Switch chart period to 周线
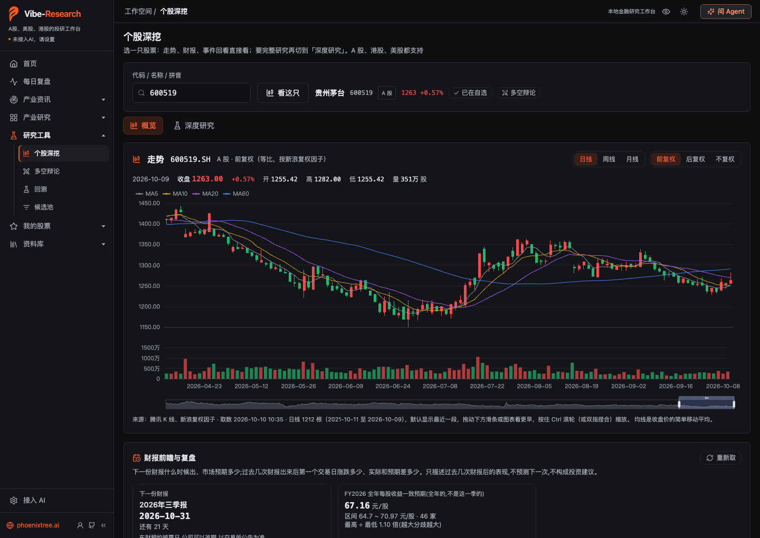760x538 pixels. [609, 159]
